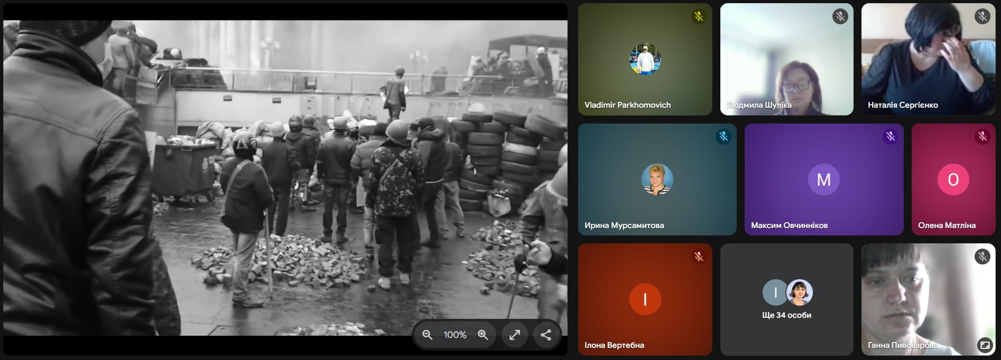The height and width of the screenshot is (360, 1001).
Task: Click the 100% zoom level label
Action: [x=455, y=335]
